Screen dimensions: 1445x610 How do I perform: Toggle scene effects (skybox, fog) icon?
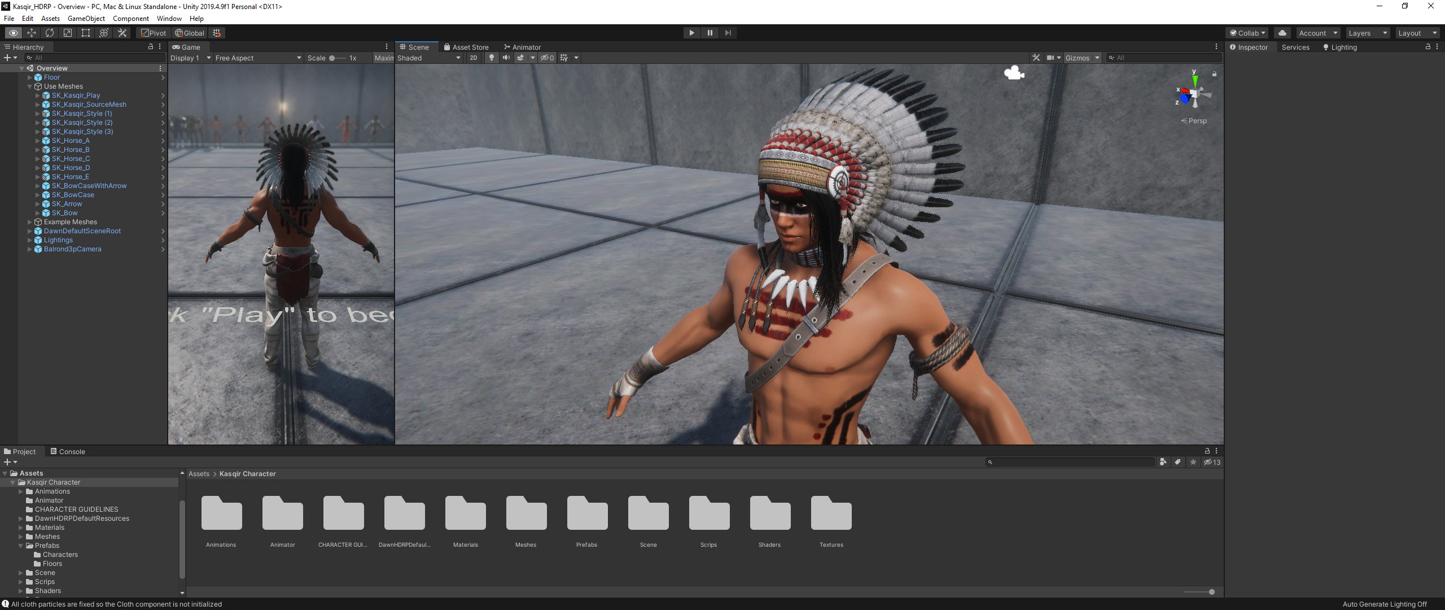pos(520,58)
